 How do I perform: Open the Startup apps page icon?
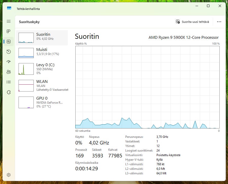[9, 62]
